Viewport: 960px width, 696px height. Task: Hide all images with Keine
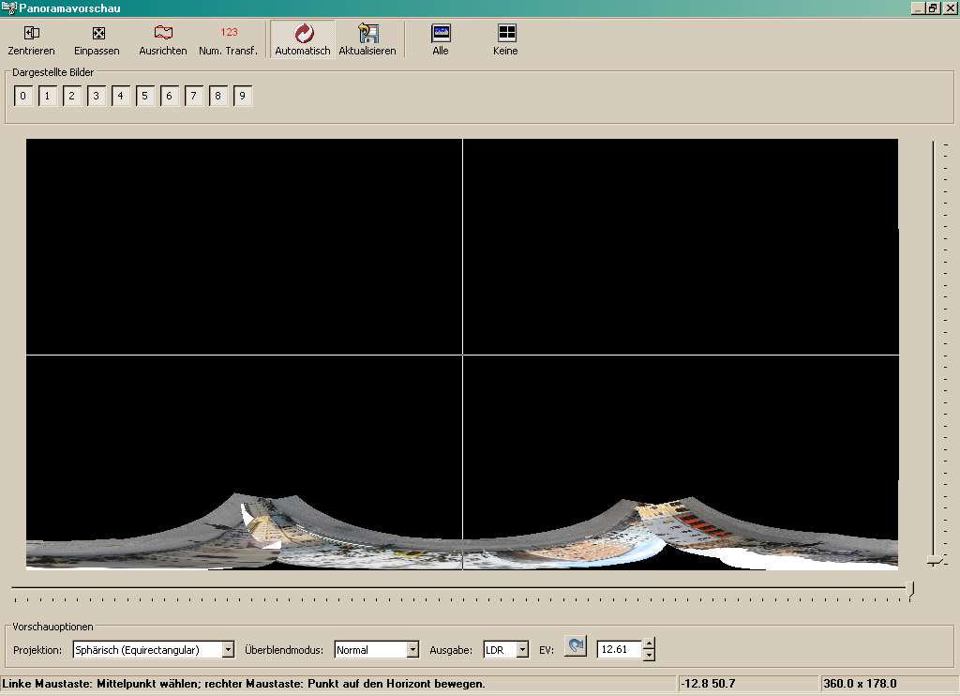(x=506, y=34)
